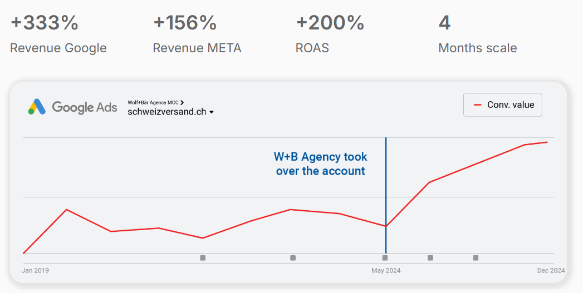Click the +156% Revenue META figure
Screen dimensions: 583x293
[x=185, y=23]
